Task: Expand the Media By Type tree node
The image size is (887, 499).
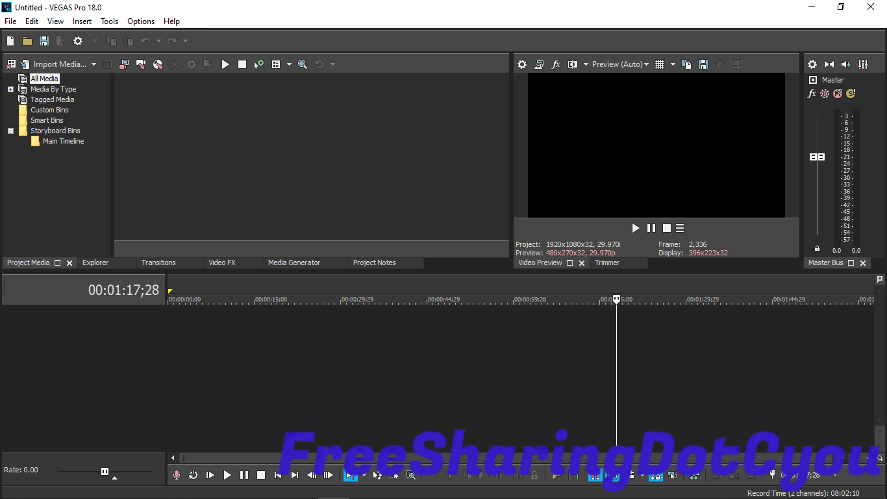Action: click(10, 89)
